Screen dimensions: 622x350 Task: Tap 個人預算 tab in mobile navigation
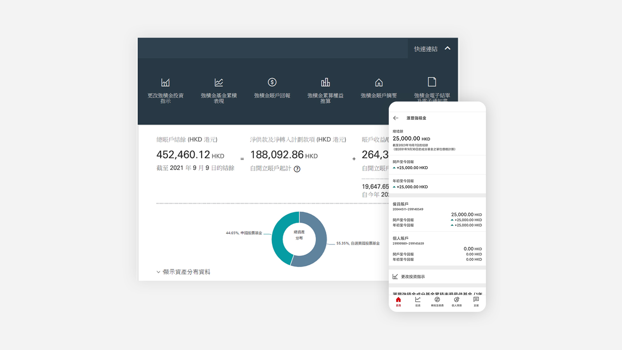coord(457,302)
